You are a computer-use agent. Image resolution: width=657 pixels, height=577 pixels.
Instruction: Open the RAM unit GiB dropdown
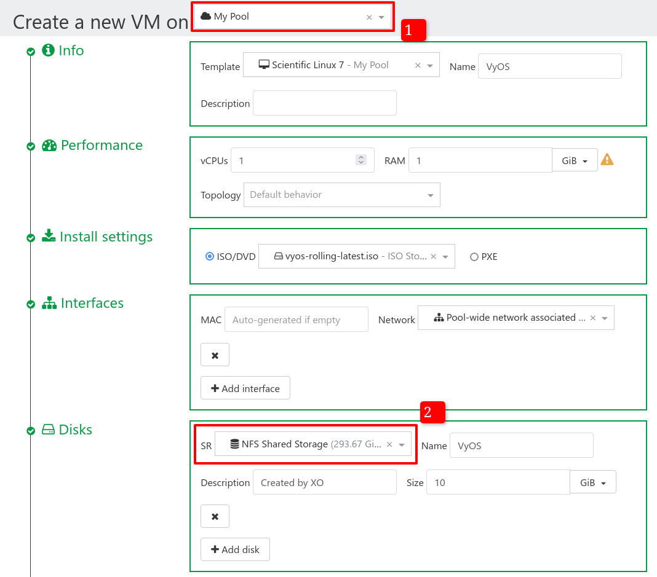pos(575,160)
